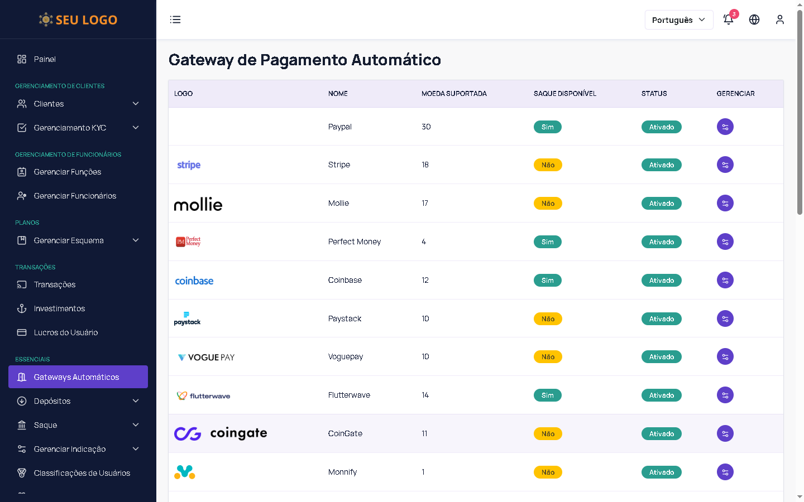Expand the Gerenciamento KYC menu
This screenshot has width=804, height=502.
pos(78,128)
